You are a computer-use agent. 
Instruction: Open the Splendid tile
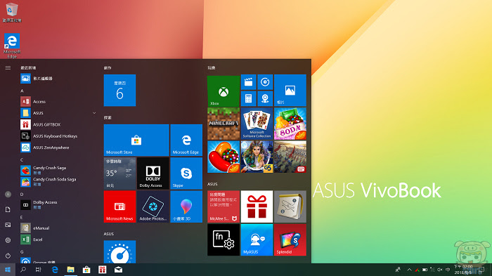click(290, 240)
